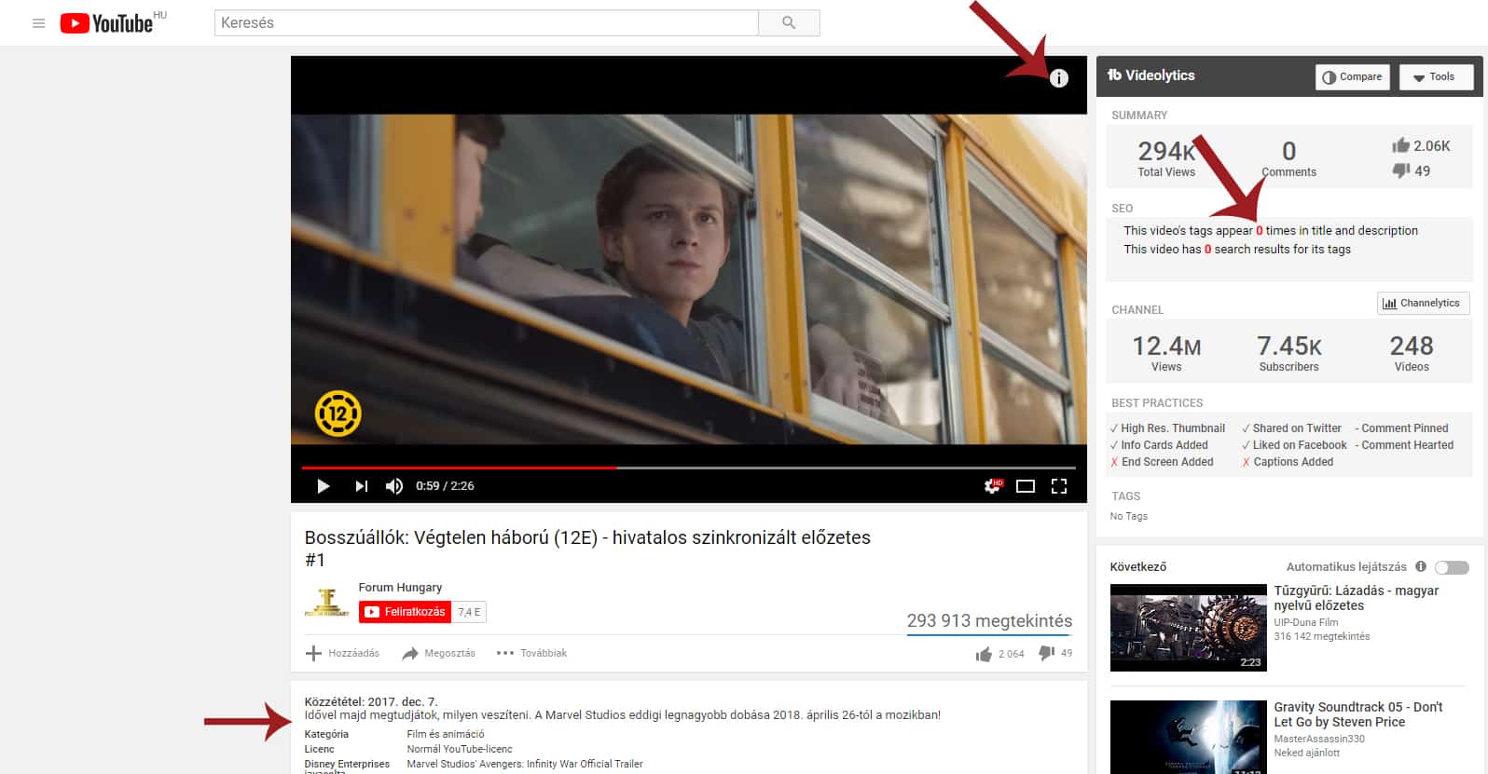Subscribe with the Feliratkozás button

(405, 612)
